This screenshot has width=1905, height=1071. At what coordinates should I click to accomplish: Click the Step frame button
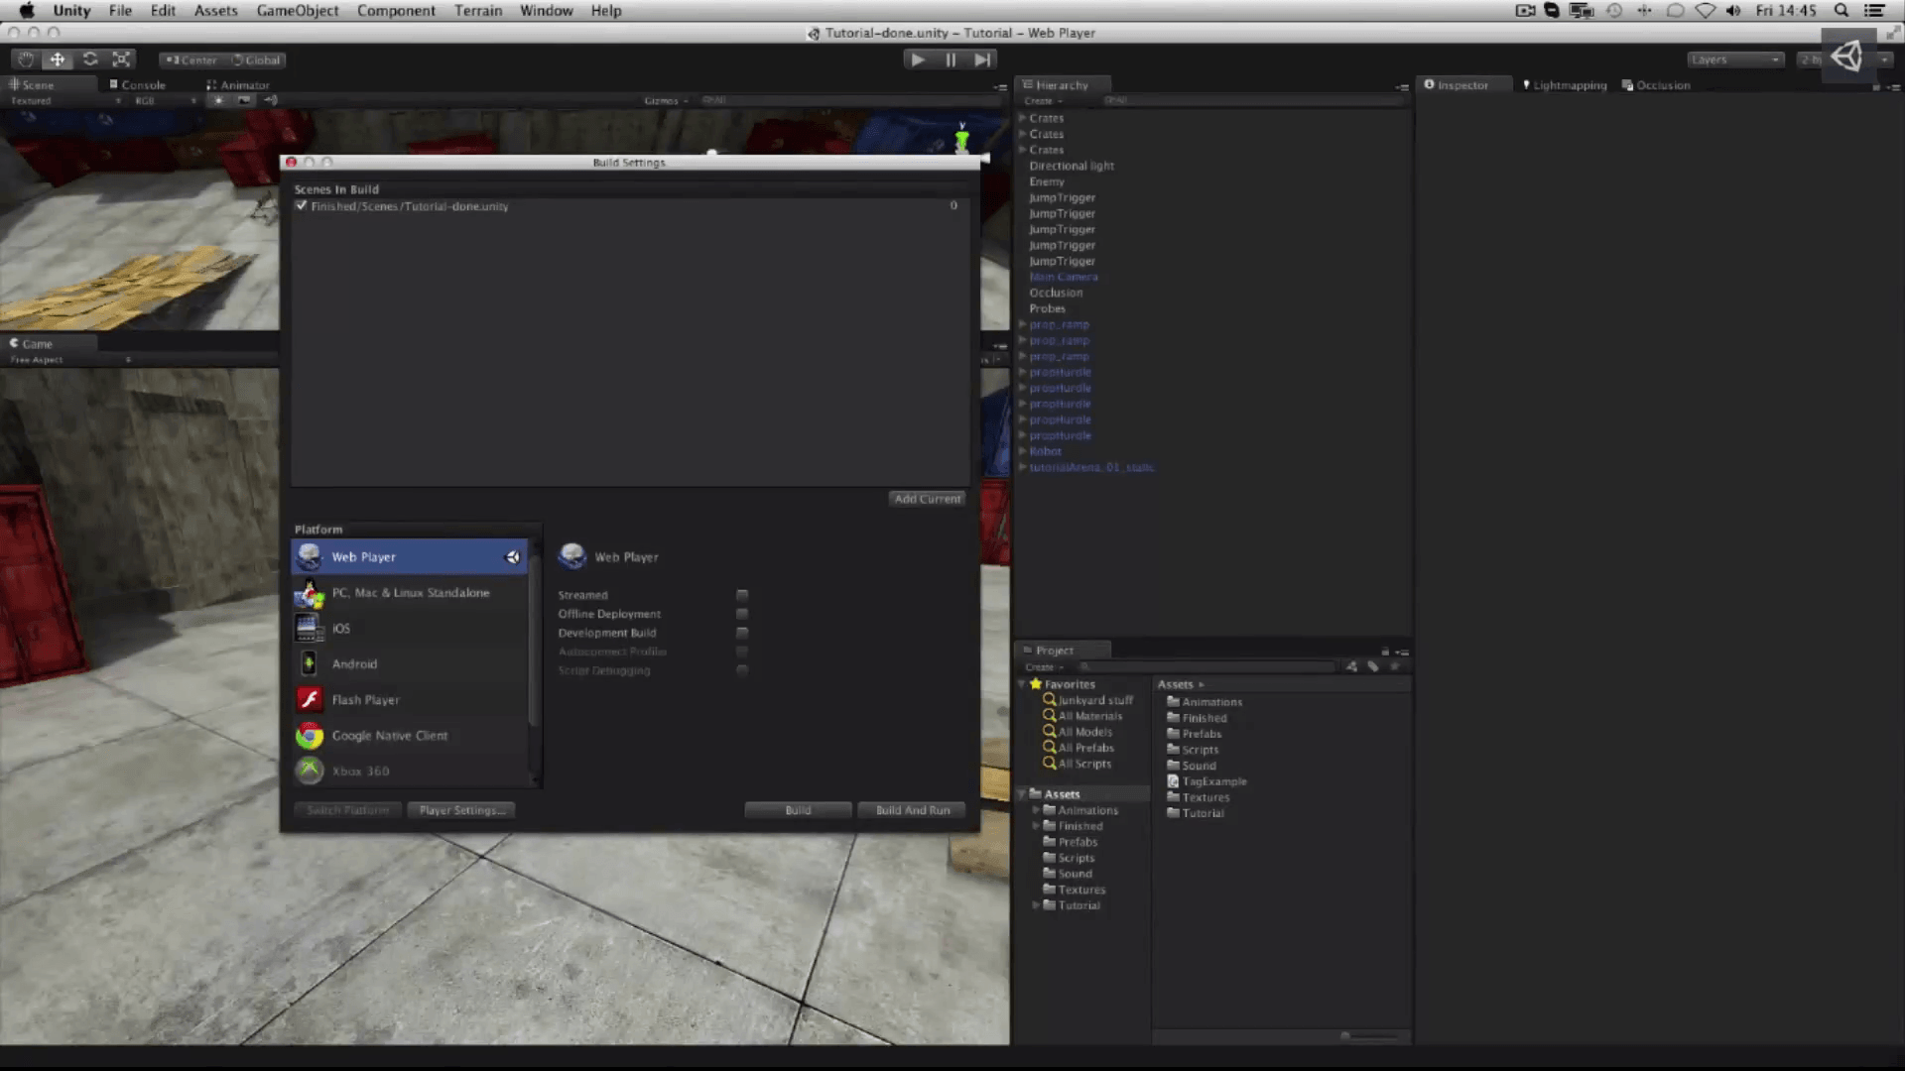coord(982,59)
